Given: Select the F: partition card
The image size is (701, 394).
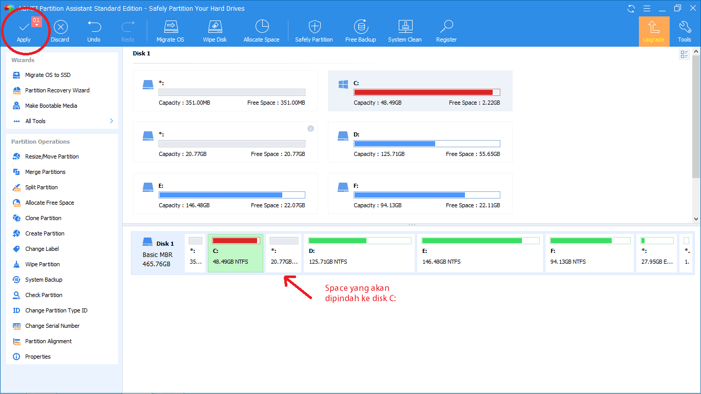Looking at the screenshot, I should tap(420, 193).
